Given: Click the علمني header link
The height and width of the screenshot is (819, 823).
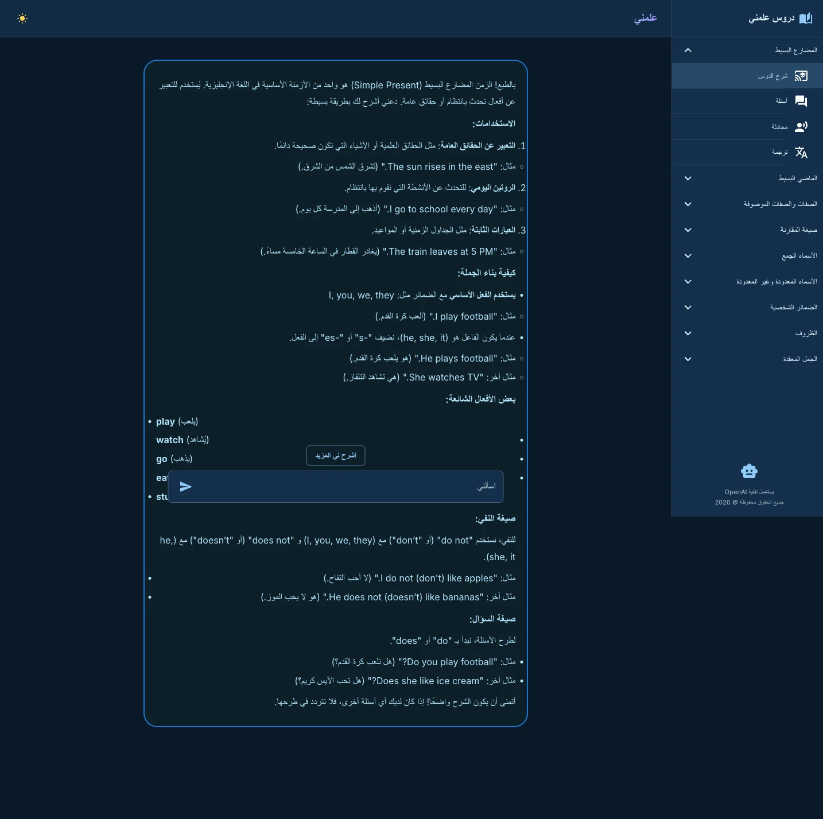Looking at the screenshot, I should tap(646, 18).
